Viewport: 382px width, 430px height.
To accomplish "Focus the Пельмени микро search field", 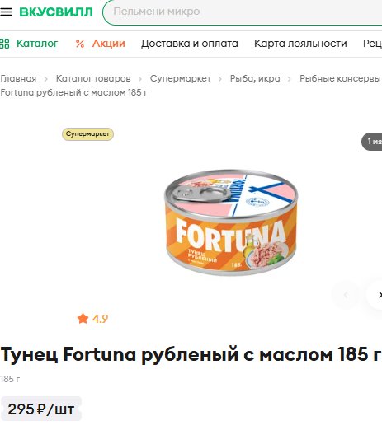I will 243,12.
